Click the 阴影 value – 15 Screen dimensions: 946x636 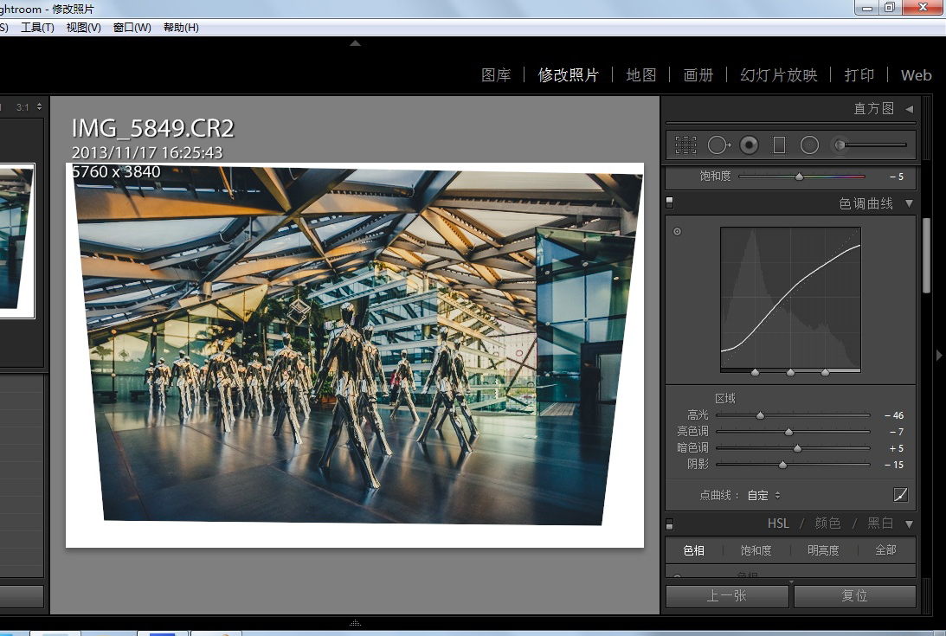pos(894,465)
